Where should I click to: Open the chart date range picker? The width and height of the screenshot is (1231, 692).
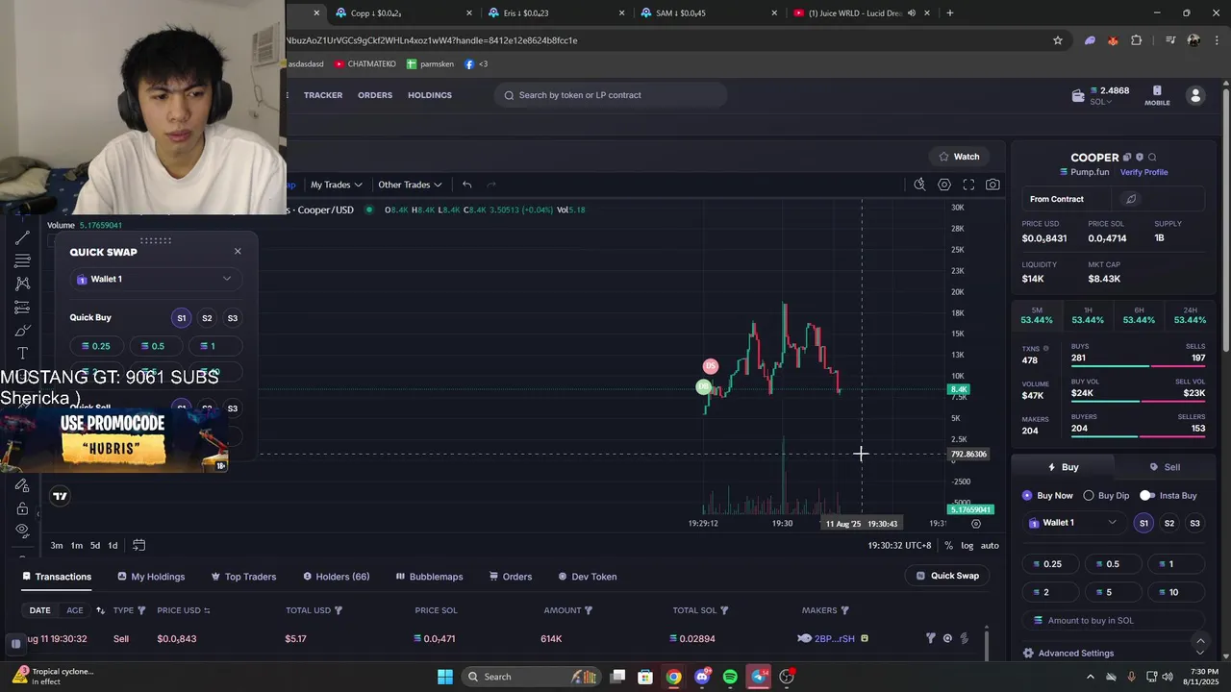(x=138, y=545)
